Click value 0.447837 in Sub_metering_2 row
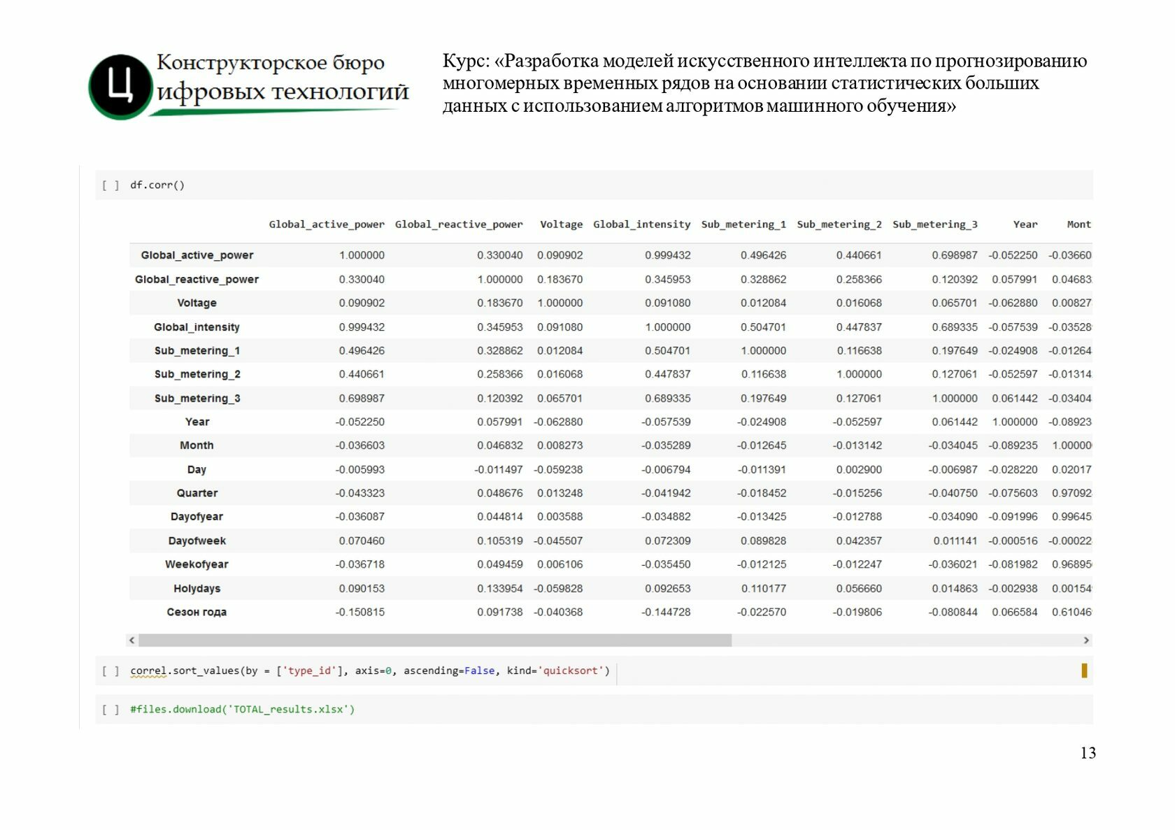 point(668,375)
